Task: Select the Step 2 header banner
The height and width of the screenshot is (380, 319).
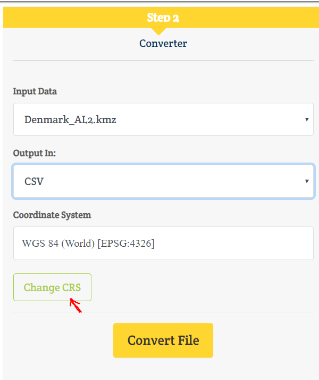Action: (161, 17)
